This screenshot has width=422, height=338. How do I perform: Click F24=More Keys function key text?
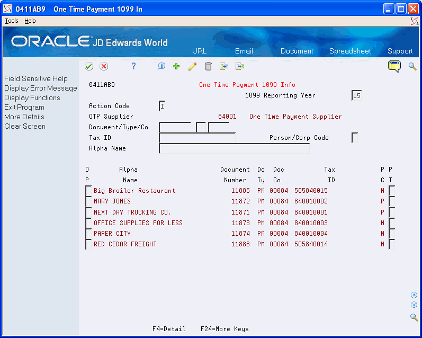[x=225, y=329]
